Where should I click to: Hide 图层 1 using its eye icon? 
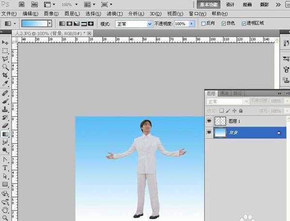tap(209, 122)
